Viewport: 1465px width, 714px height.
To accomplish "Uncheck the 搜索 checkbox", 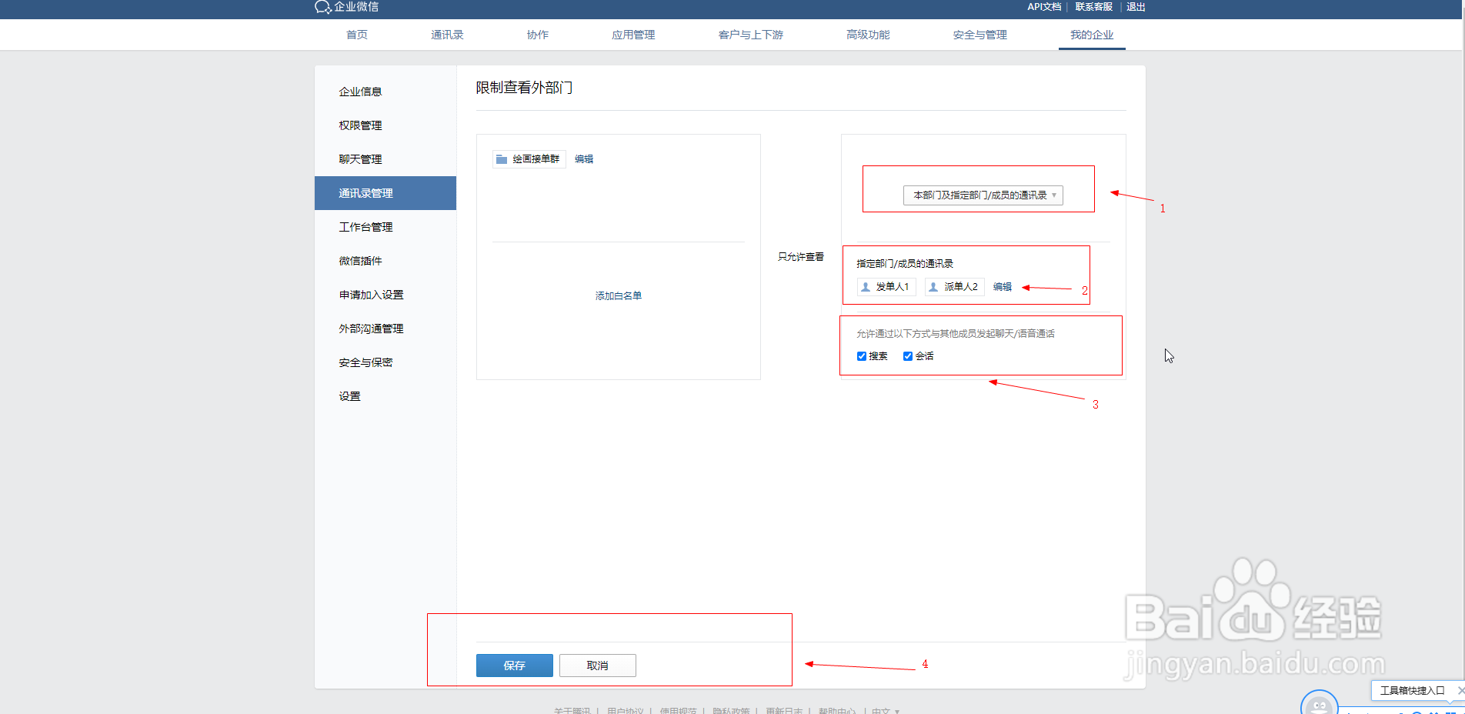I will click(x=863, y=355).
